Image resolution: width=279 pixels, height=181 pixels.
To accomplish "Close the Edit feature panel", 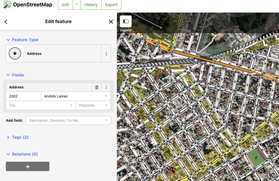I will [111, 22].
